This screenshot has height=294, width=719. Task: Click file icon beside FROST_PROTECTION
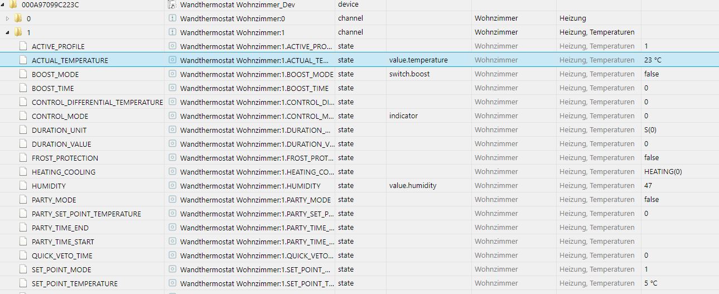pos(23,158)
